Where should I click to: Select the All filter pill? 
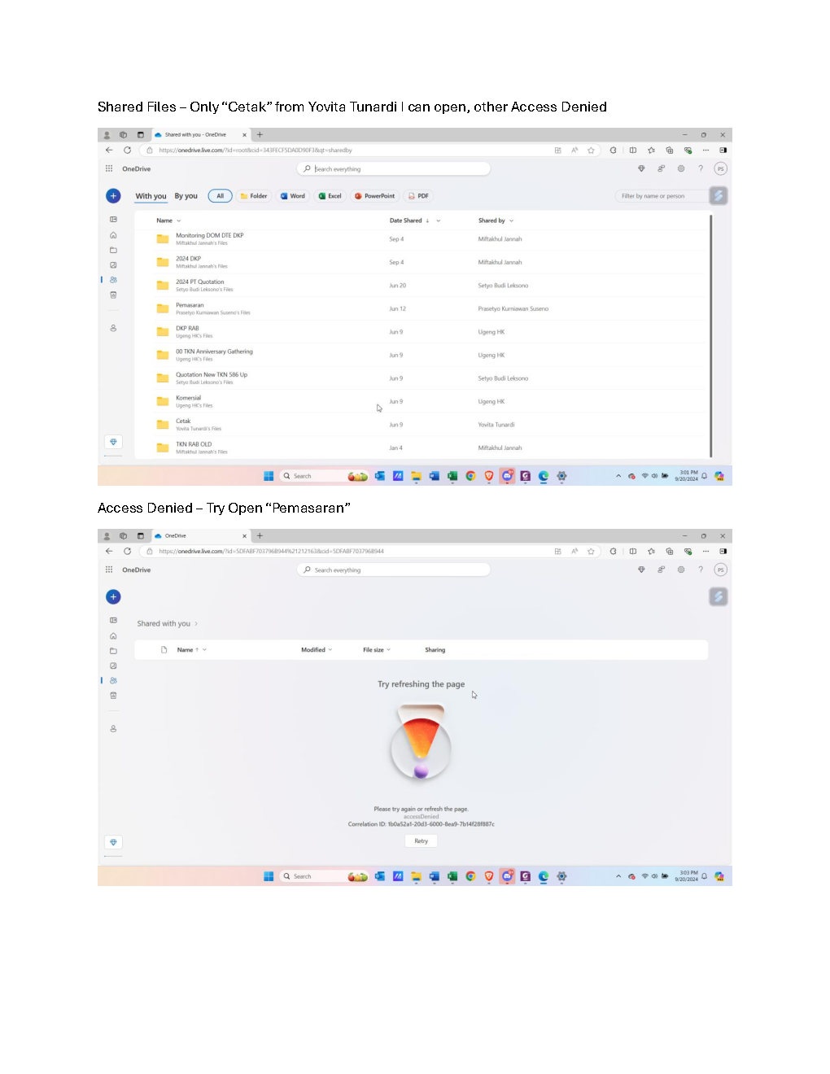(220, 196)
